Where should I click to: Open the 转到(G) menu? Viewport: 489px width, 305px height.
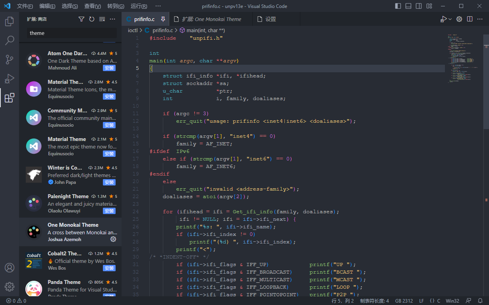point(116,6)
